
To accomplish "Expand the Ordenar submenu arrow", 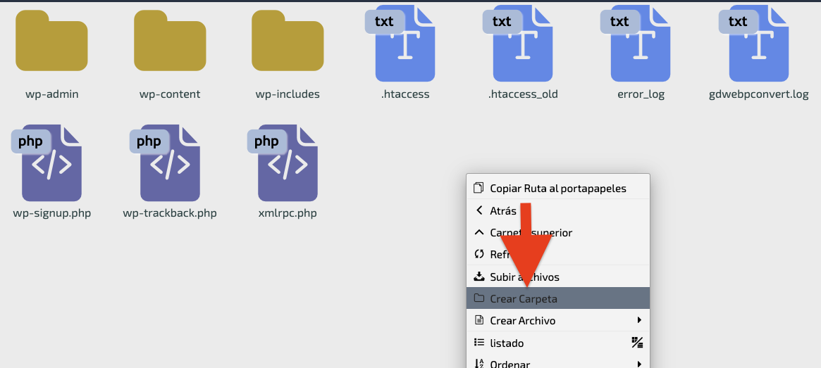I will pos(639,364).
